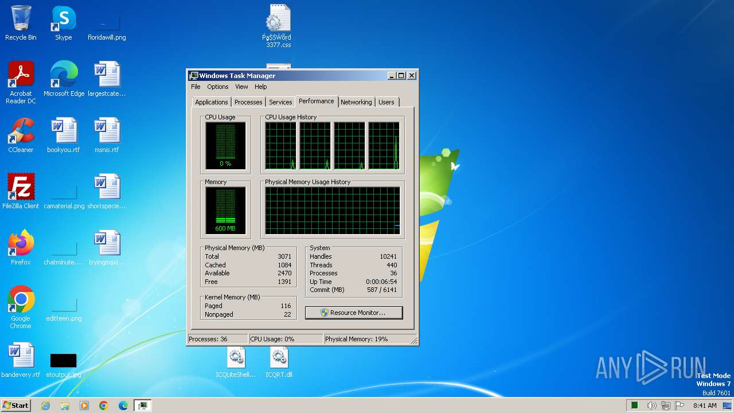Select the bookyou.rtf document
The width and height of the screenshot is (734, 413).
coord(63,135)
